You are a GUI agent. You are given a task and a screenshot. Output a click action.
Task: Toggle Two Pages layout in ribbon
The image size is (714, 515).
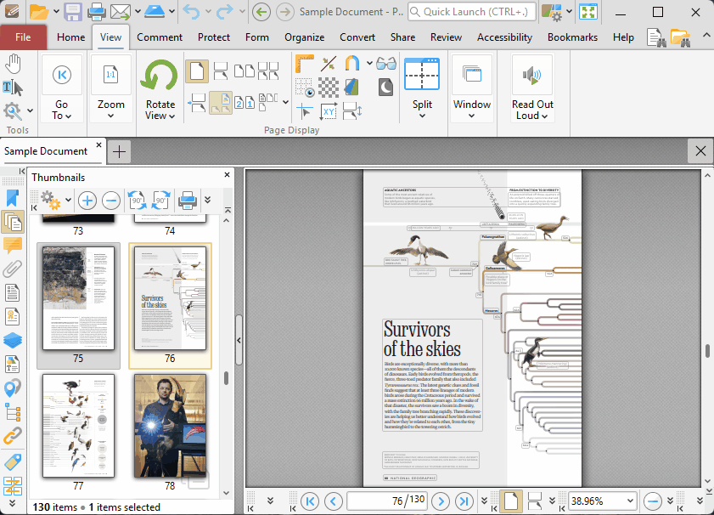(x=244, y=71)
